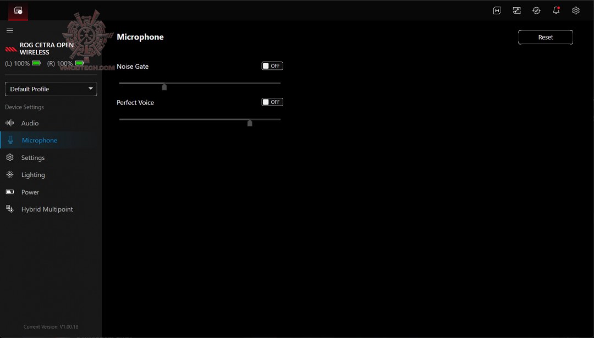Expand the Default Profile dropdown
Viewport: 594px width, 338px height.
tap(51, 89)
